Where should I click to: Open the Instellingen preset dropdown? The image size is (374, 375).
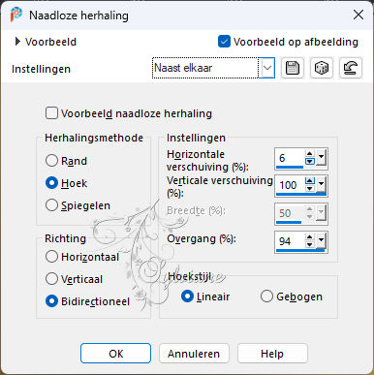coord(267,68)
